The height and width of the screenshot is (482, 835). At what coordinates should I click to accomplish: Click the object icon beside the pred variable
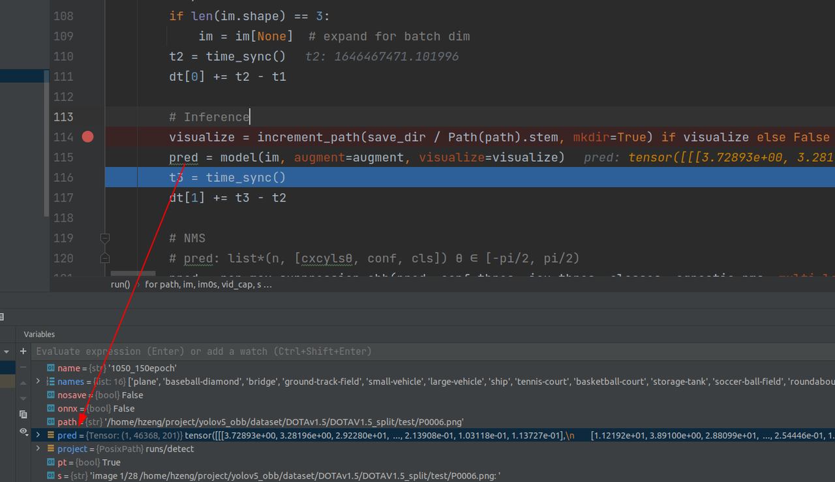click(x=51, y=435)
